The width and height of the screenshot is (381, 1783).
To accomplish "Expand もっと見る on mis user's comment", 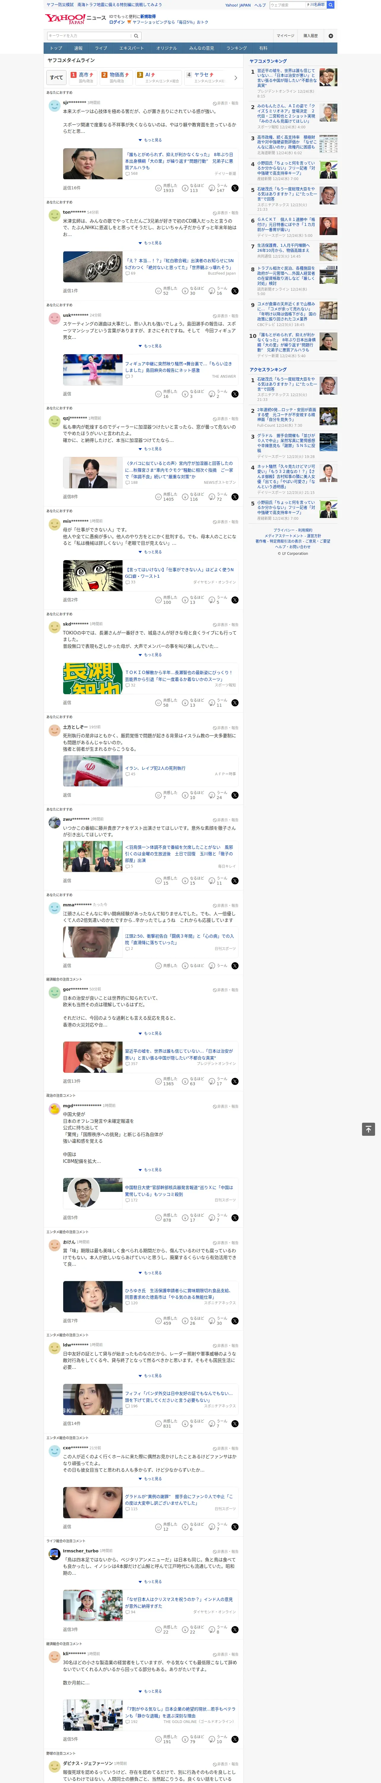I will pyautogui.click(x=150, y=552).
